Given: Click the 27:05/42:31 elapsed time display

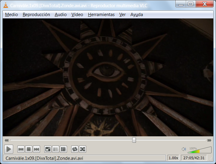Looking at the screenshot, I should (194, 158).
